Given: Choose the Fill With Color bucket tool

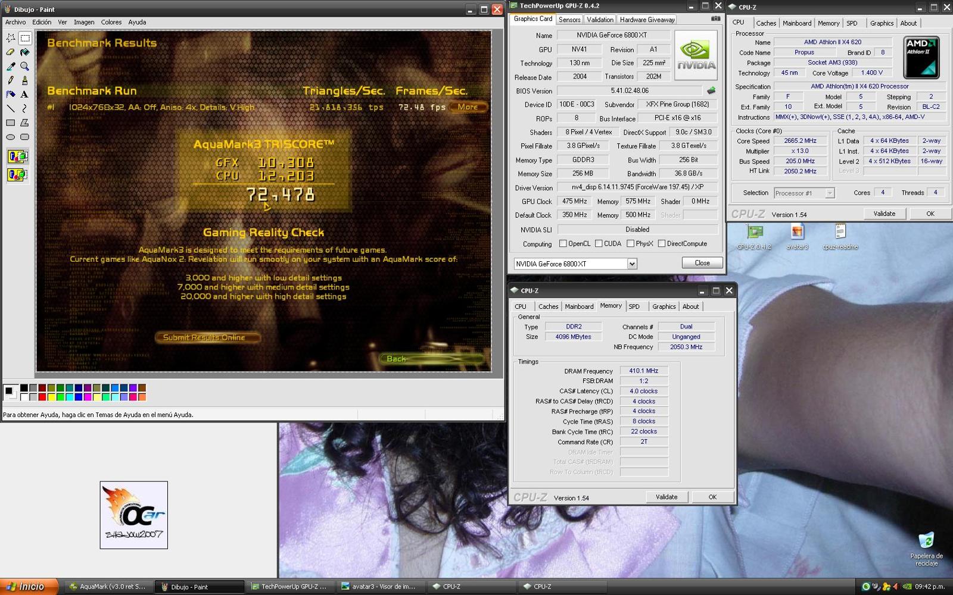Looking at the screenshot, I should point(24,52).
